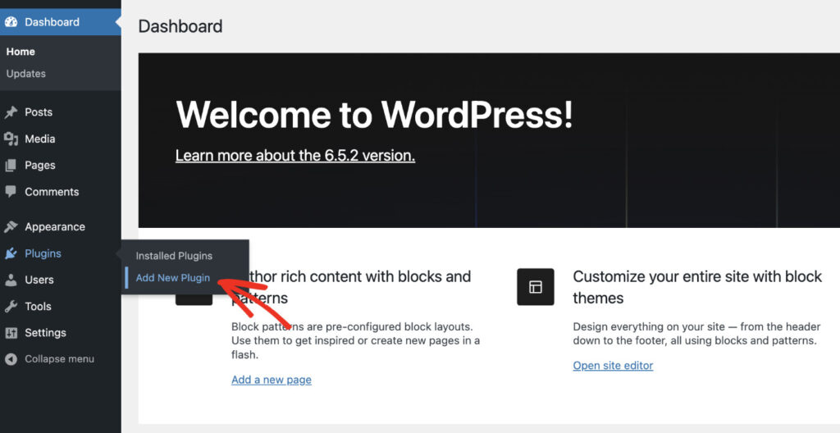The width and height of the screenshot is (840, 433).
Task: Click the block themes layout icon
Action: click(x=535, y=287)
